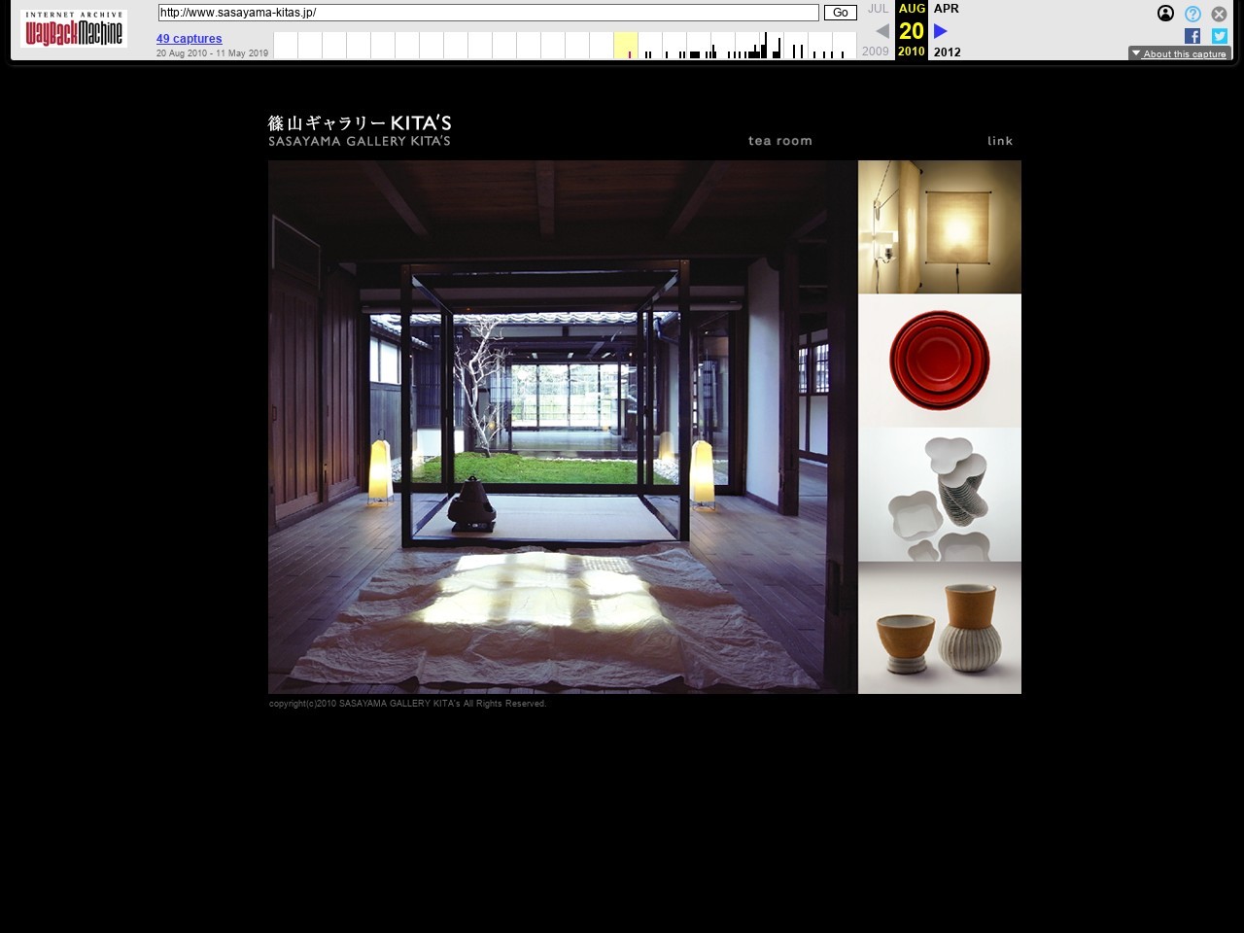
Task: Share capture on Twitter
Action: [1219, 36]
